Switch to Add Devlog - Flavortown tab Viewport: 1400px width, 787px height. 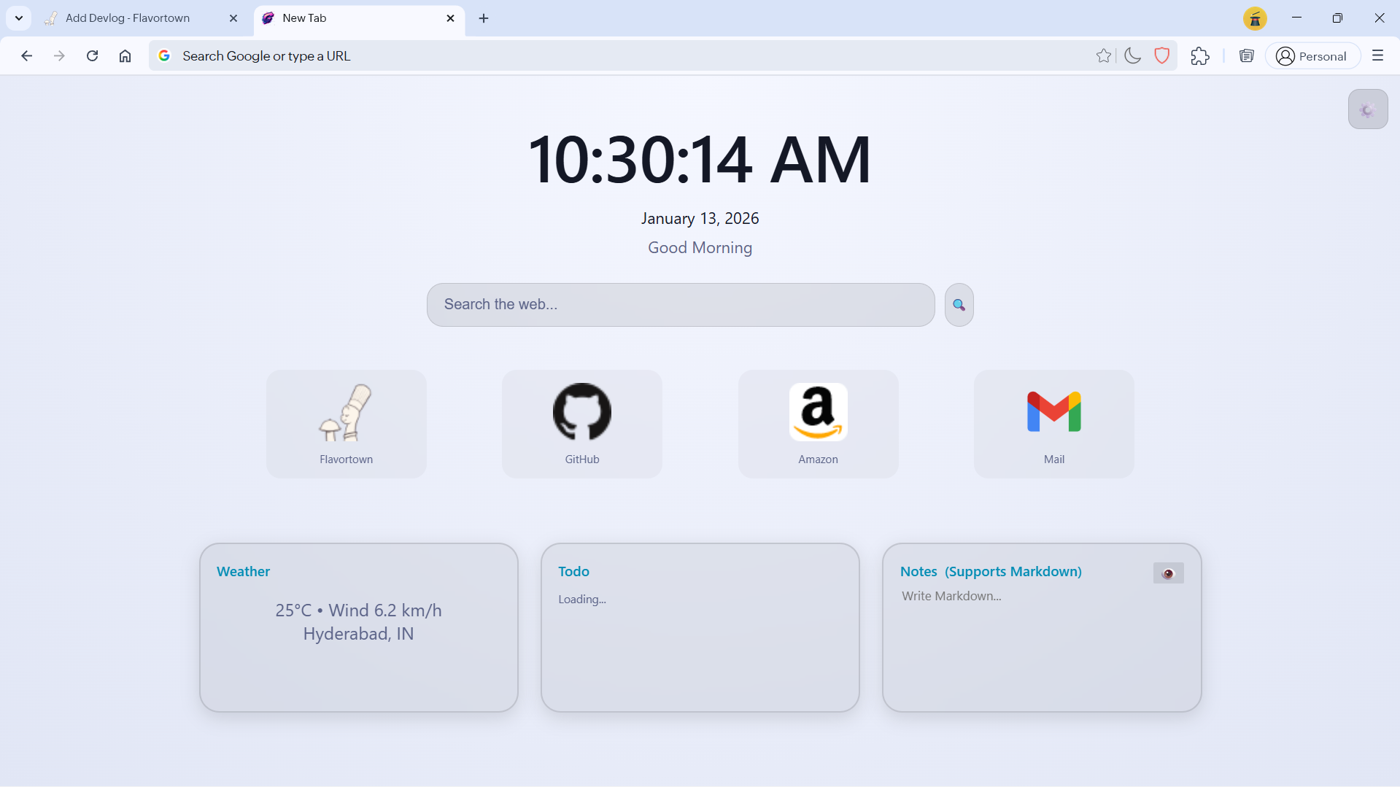128,18
